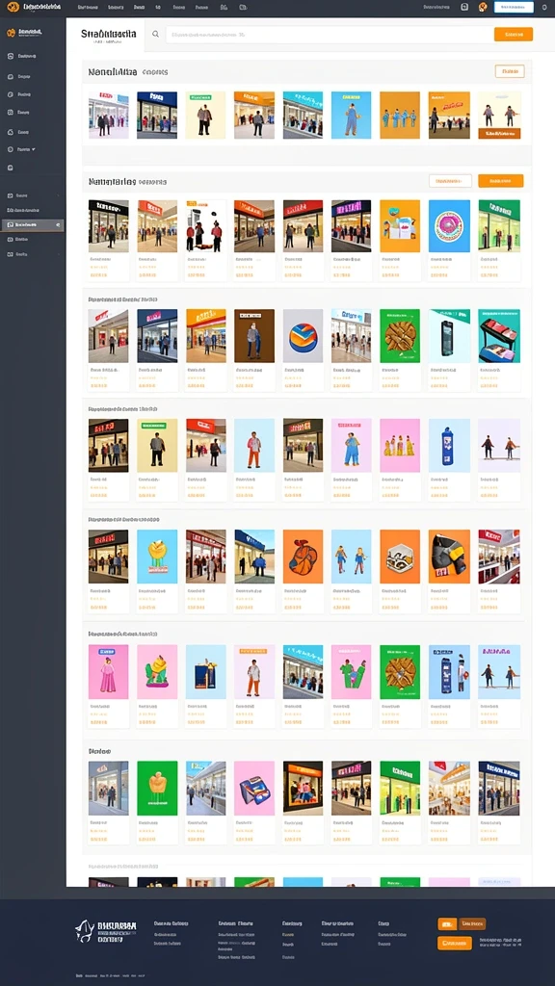Open the orange thumbnail with five small blue figures
The height and width of the screenshot is (986, 555).
pyautogui.click(x=400, y=116)
